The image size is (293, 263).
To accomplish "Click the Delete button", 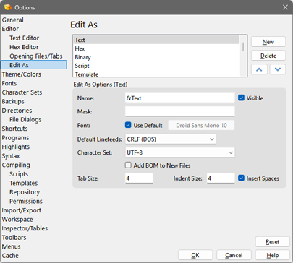I will tap(268, 56).
